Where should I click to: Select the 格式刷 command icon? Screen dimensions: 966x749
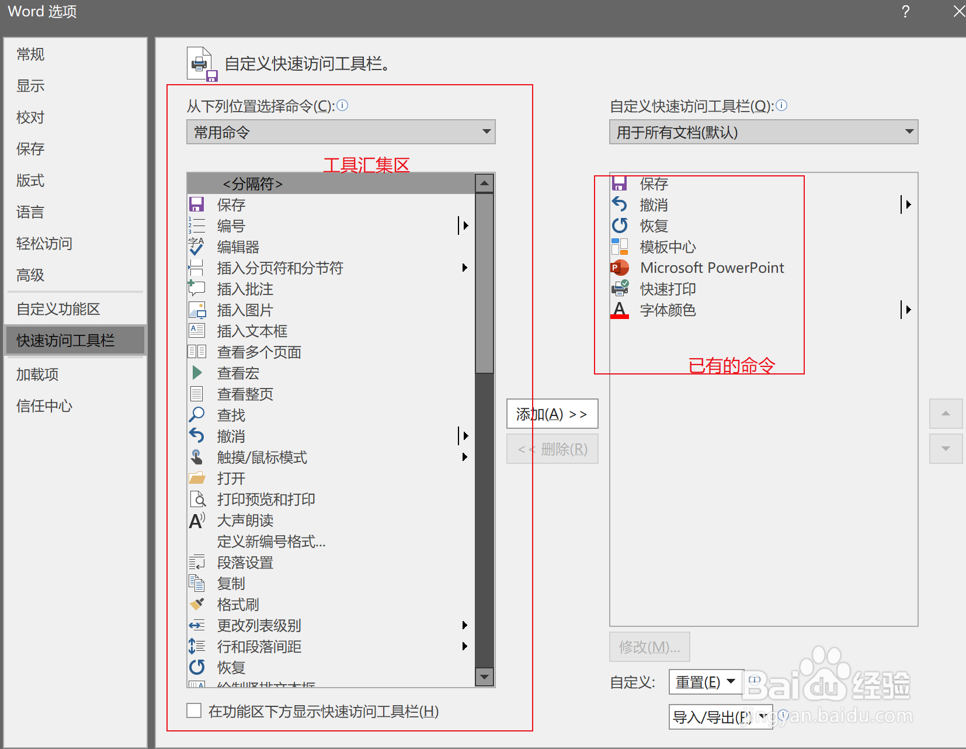click(x=197, y=604)
